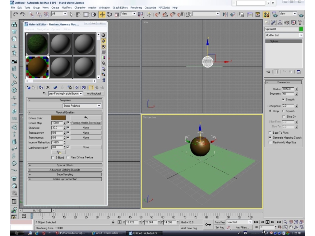Click the Shininess None map button
The width and height of the screenshot is (315, 236).
(86, 128)
